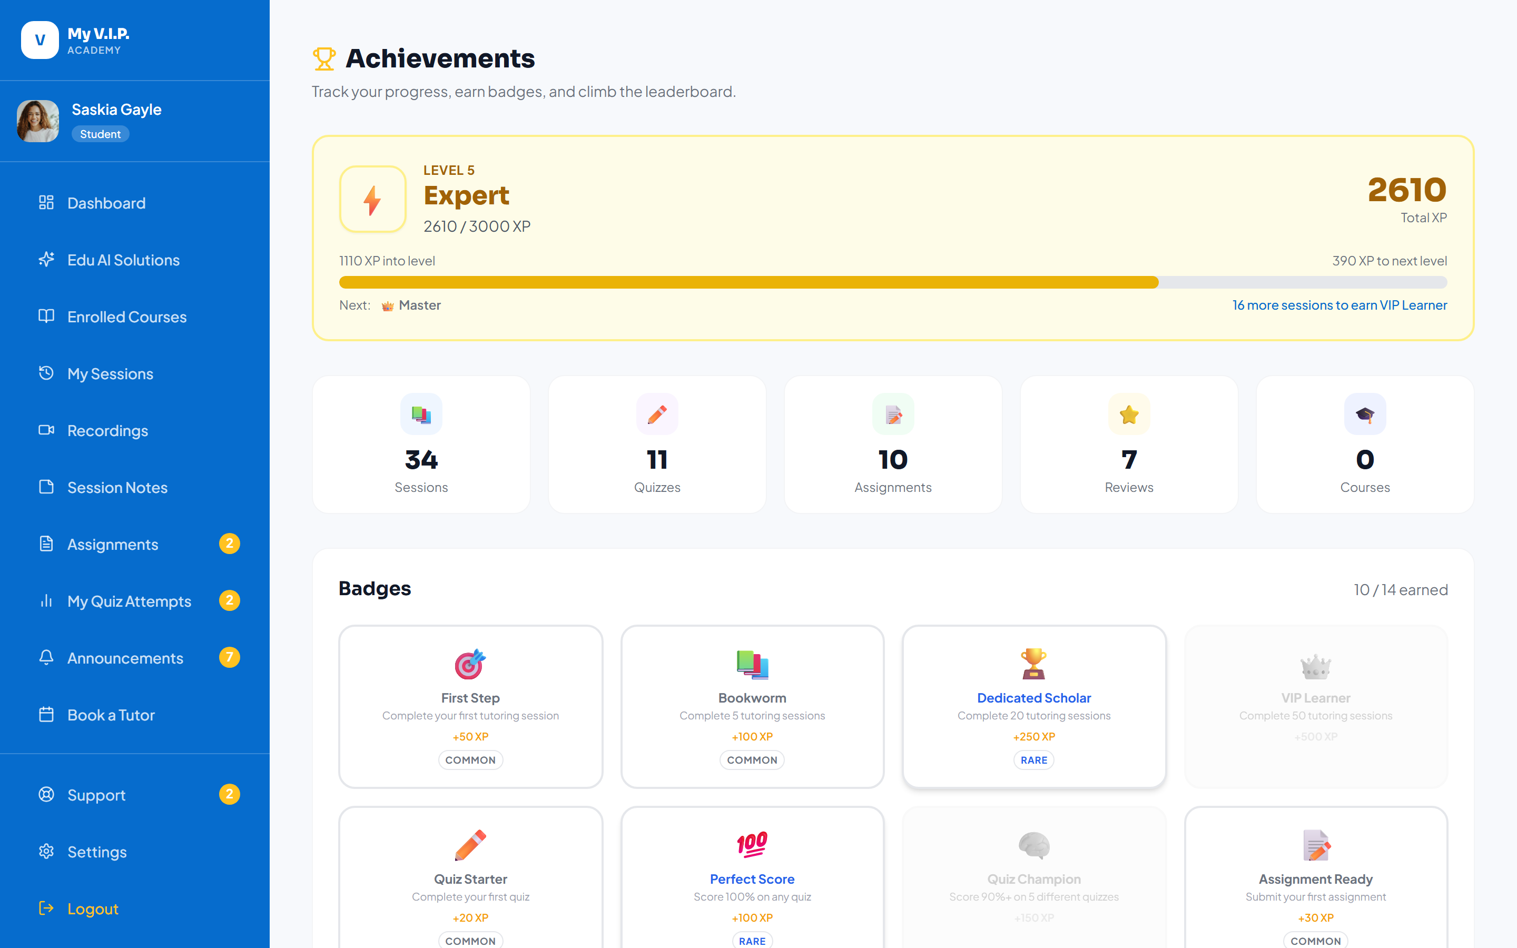Click the XP level progress bar
The image size is (1517, 948).
click(x=893, y=282)
